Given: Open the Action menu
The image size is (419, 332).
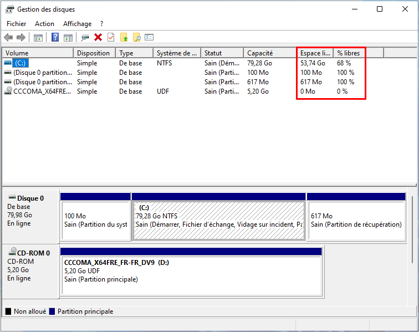Looking at the screenshot, I should coord(44,24).
